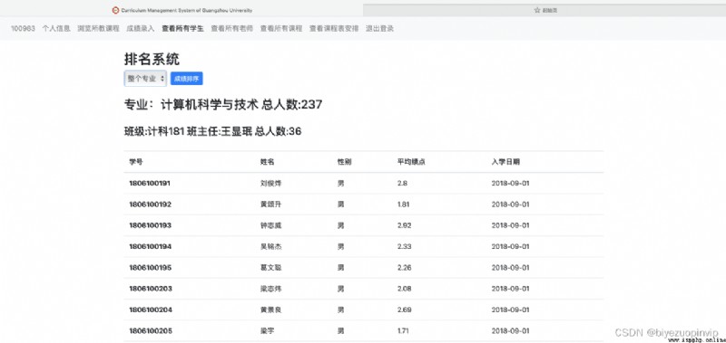Image resolution: width=726 pixels, height=343 pixels.
Task: Click the 男 gender cell in row 1806100203
Action: 341,289
